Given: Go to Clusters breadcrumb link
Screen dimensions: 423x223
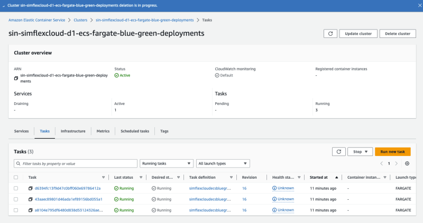Looking at the screenshot, I should click(80, 20).
